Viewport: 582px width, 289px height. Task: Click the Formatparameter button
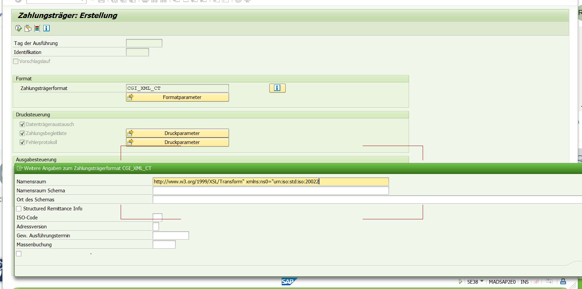coord(177,97)
